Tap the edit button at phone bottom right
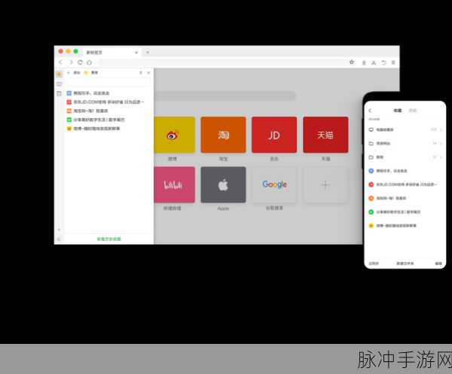 (438, 263)
